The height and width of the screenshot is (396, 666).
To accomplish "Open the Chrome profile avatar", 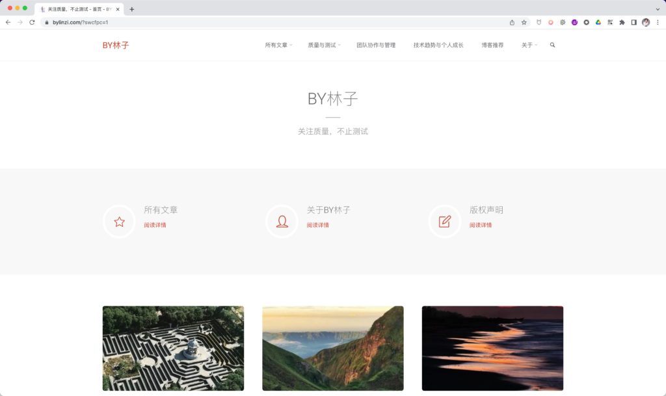I will point(646,21).
